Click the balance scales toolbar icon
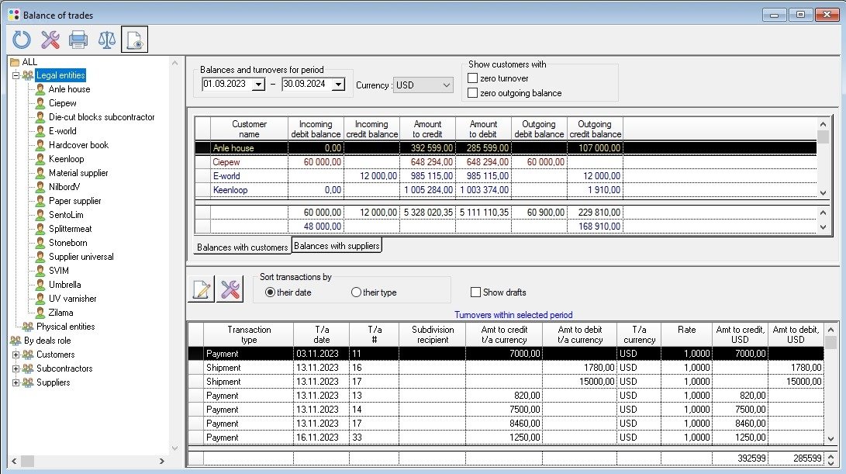 pyautogui.click(x=106, y=40)
